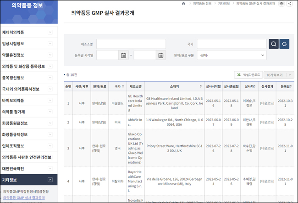
Task: Click the 총 10건 result count
Action: (72, 75)
